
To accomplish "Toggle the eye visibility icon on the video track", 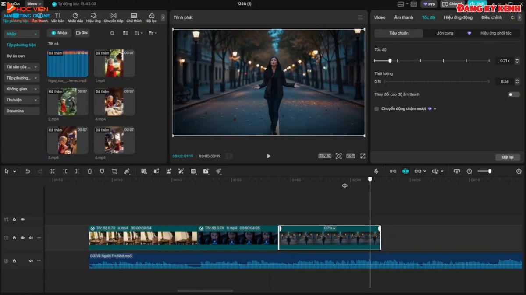I will [x=22, y=237].
